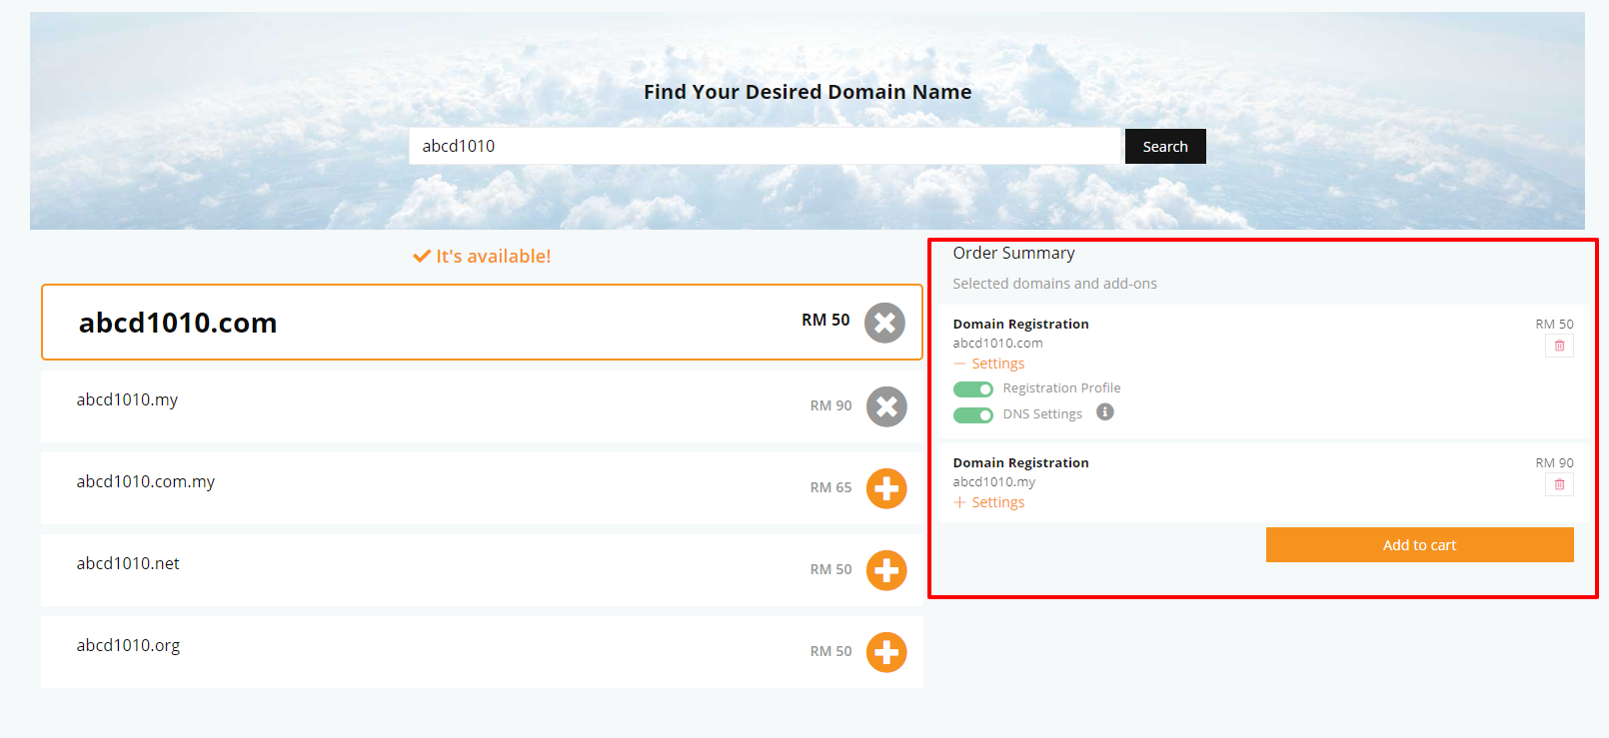The height and width of the screenshot is (738, 1609).
Task: Select the abcd1010.com.my domain name text
Action: [146, 481]
